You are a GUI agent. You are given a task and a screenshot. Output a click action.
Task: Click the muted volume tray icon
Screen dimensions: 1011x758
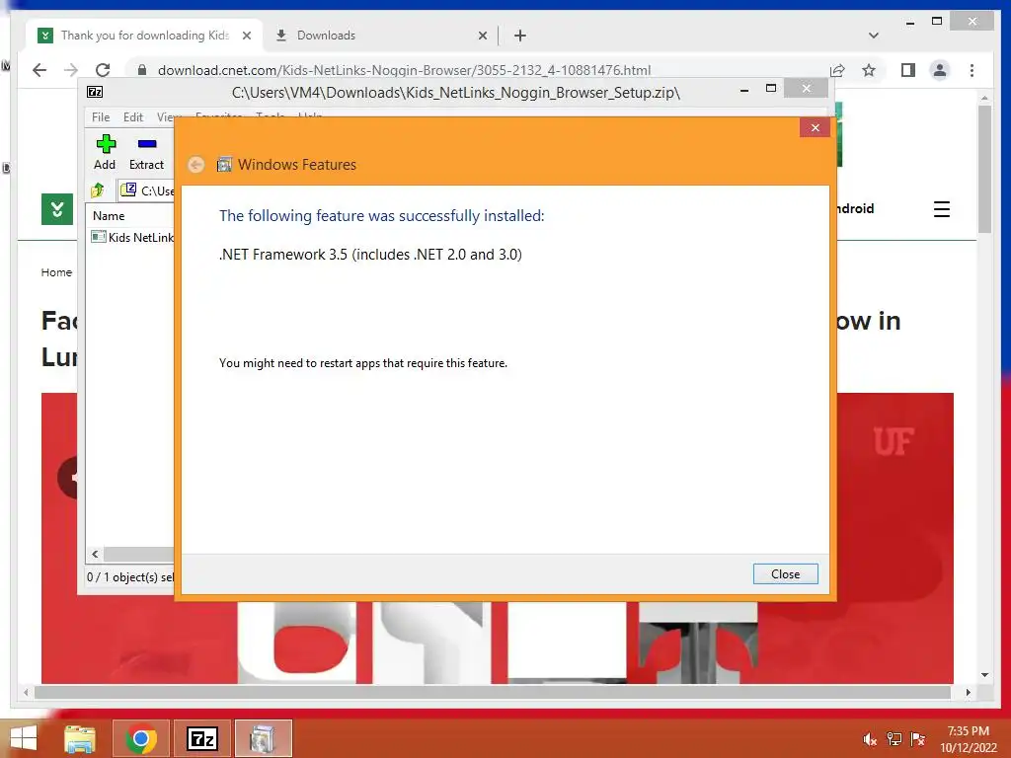tap(870, 739)
